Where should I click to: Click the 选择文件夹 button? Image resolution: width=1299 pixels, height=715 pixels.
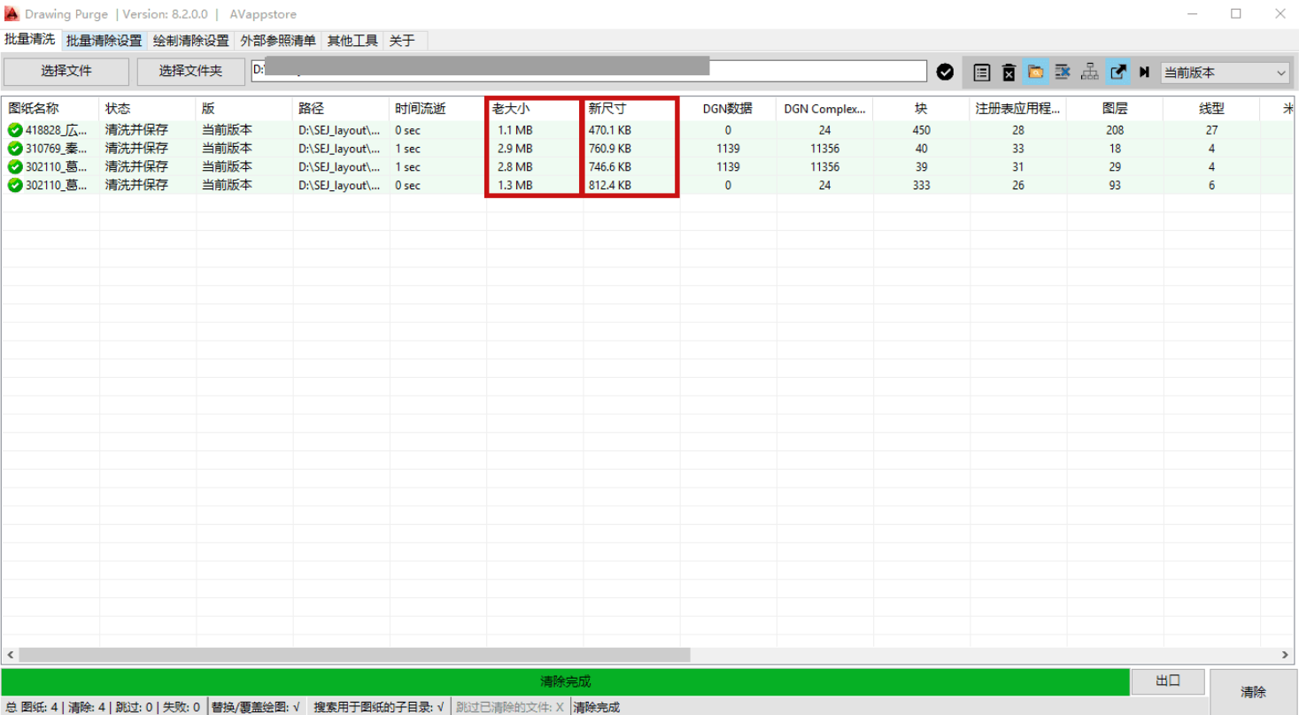(x=190, y=72)
